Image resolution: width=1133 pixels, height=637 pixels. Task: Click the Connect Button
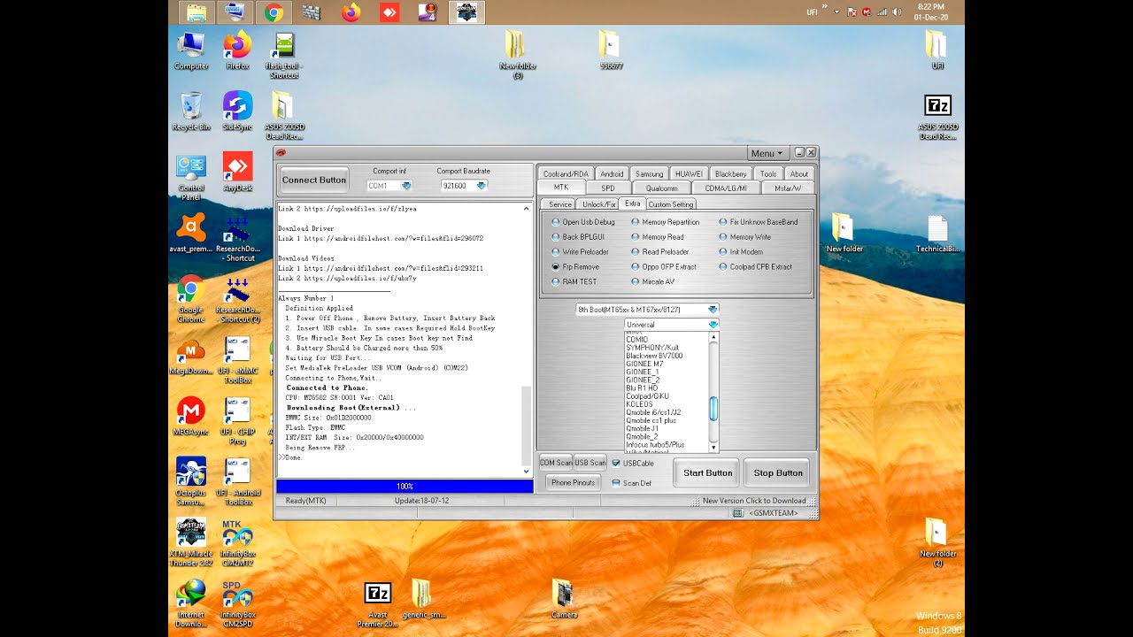coord(314,180)
